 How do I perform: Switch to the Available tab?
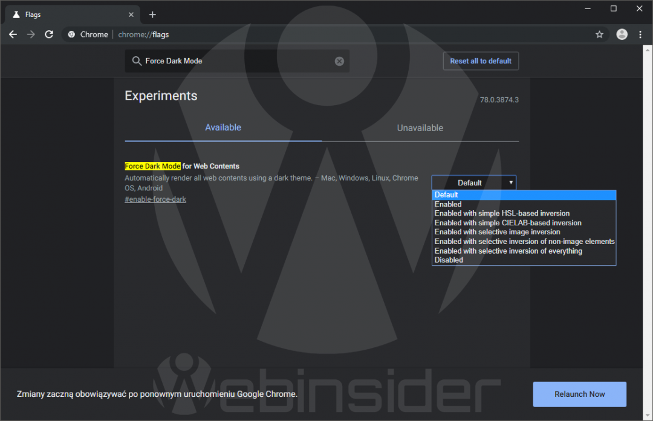(x=223, y=127)
